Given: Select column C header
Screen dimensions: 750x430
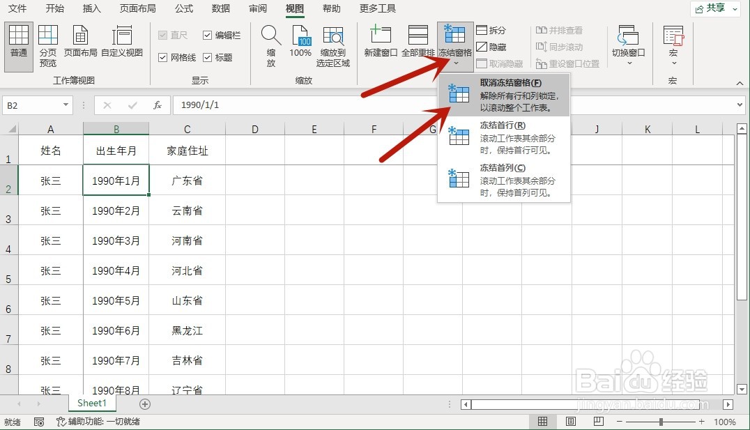Looking at the screenshot, I should click(x=187, y=129).
